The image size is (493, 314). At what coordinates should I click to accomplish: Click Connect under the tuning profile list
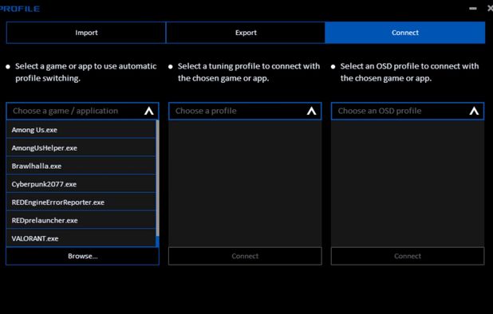[245, 256]
